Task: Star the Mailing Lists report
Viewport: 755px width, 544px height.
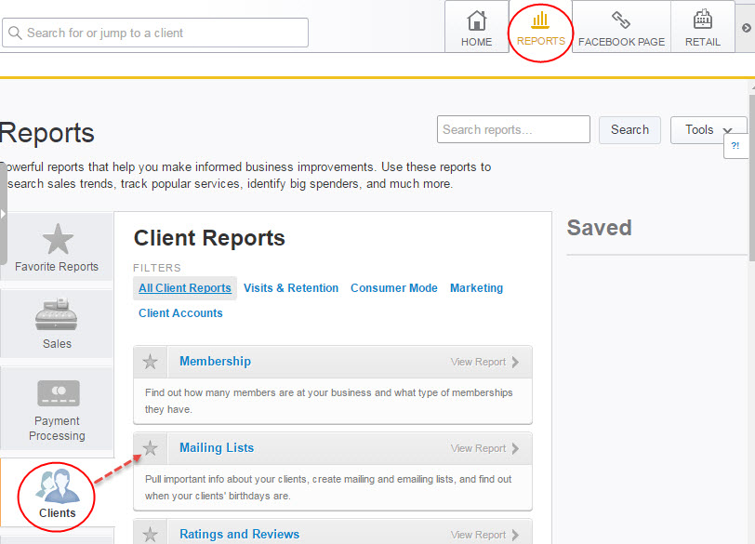Action: (x=151, y=447)
